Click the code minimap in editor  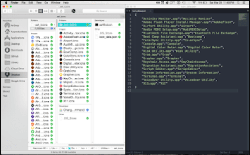coord(243,17)
